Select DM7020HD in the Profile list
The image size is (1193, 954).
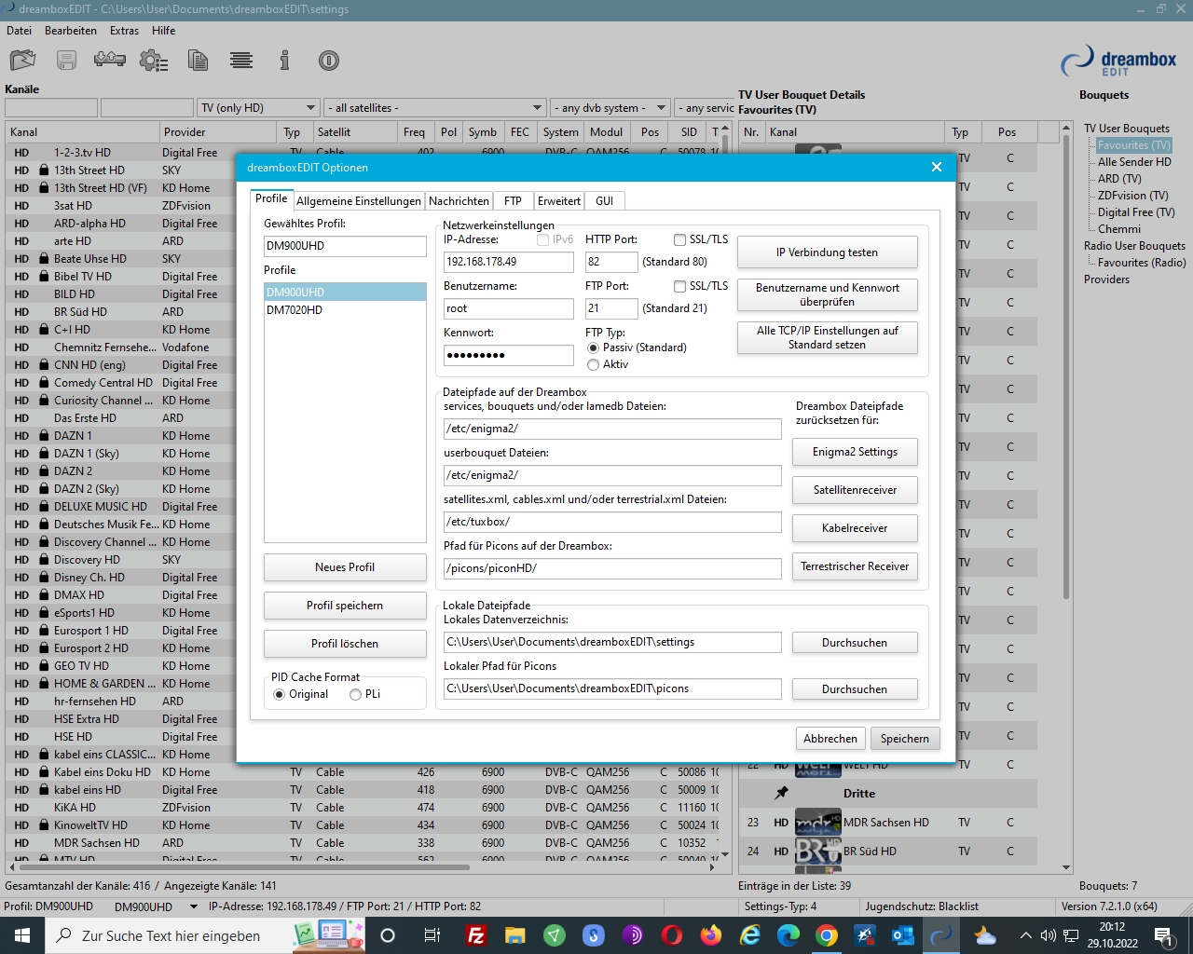click(x=295, y=310)
